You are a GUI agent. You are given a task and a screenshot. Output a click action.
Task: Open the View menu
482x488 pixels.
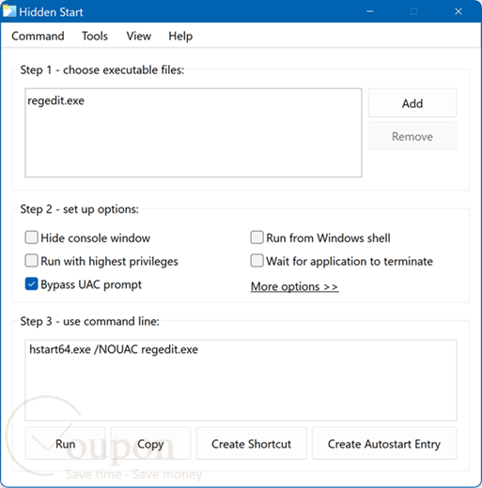[x=138, y=36]
